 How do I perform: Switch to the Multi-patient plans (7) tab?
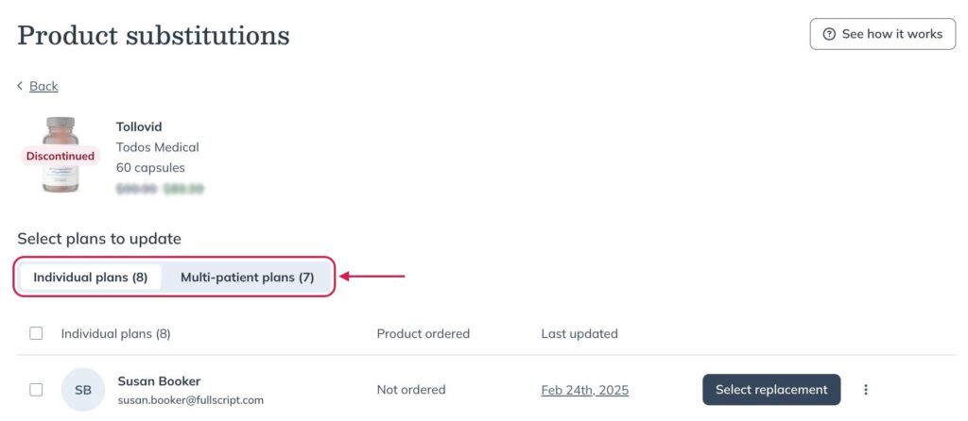coord(247,278)
